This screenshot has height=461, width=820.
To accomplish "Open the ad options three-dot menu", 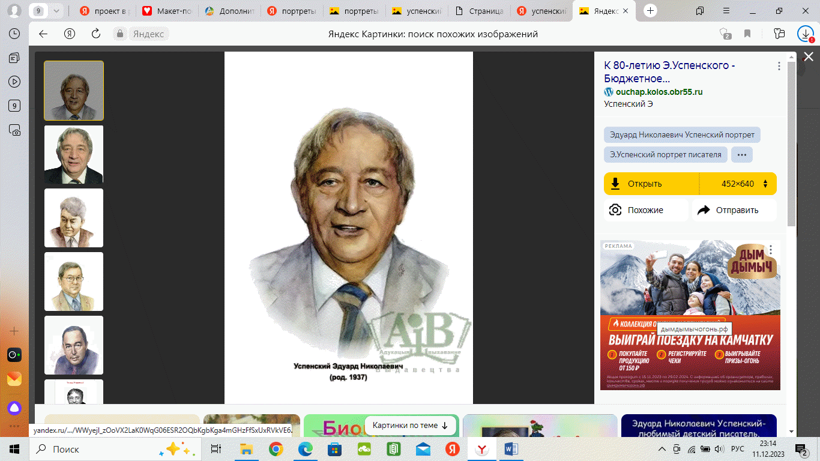I will (x=771, y=249).
